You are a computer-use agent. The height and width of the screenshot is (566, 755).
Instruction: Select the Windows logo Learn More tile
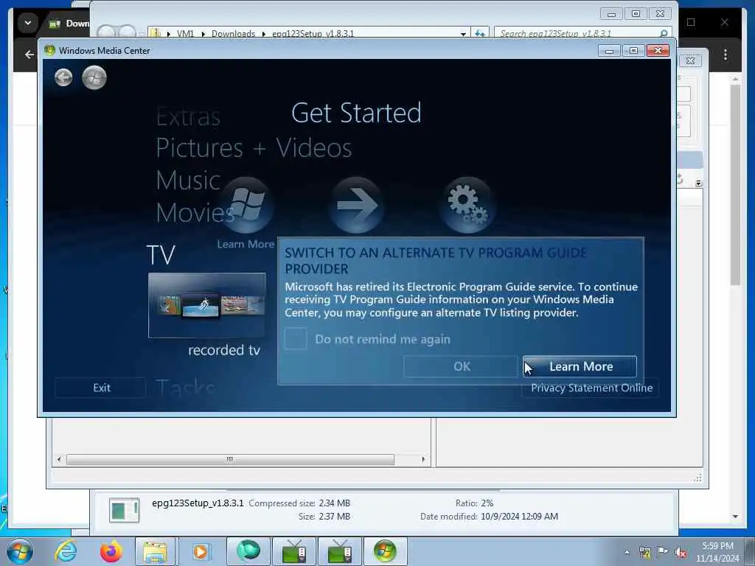(246, 206)
